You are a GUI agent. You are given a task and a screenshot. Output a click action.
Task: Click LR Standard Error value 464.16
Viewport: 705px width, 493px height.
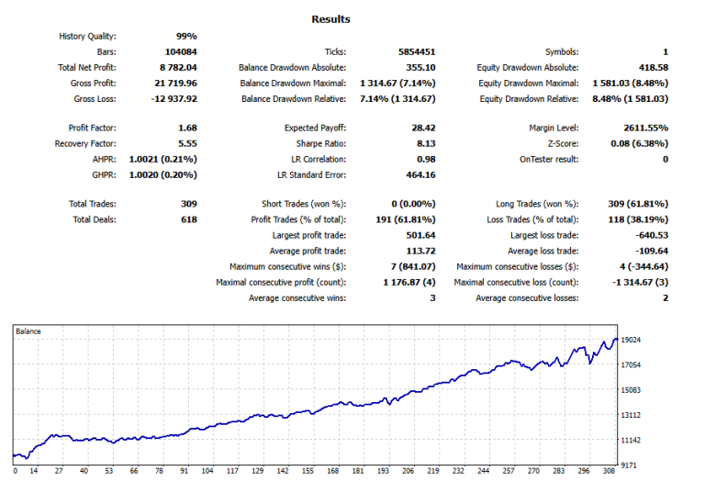(420, 175)
